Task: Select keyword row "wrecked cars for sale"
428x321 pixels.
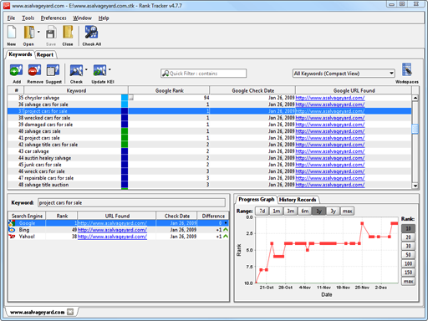Action: pos(209,118)
